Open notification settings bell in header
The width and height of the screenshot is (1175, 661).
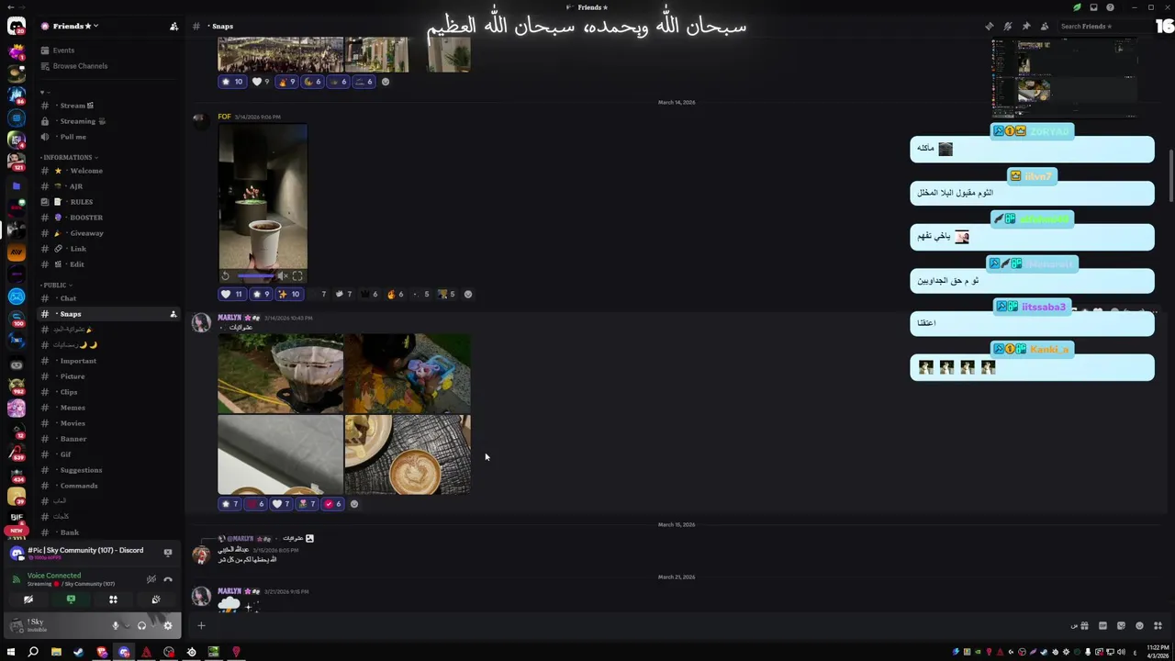point(1007,26)
